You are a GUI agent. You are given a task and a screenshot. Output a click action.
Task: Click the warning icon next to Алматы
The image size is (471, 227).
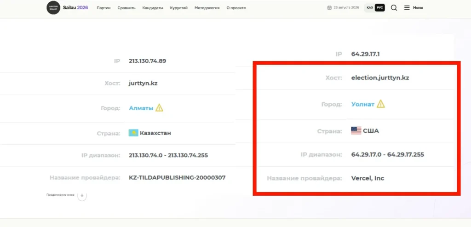pos(159,108)
